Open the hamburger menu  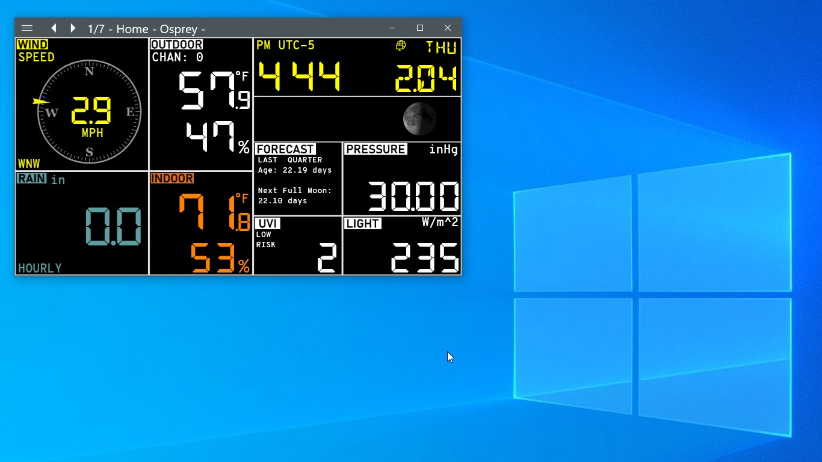click(27, 28)
